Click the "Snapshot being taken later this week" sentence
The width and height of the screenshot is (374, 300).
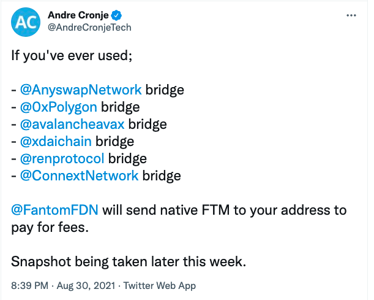point(129,262)
